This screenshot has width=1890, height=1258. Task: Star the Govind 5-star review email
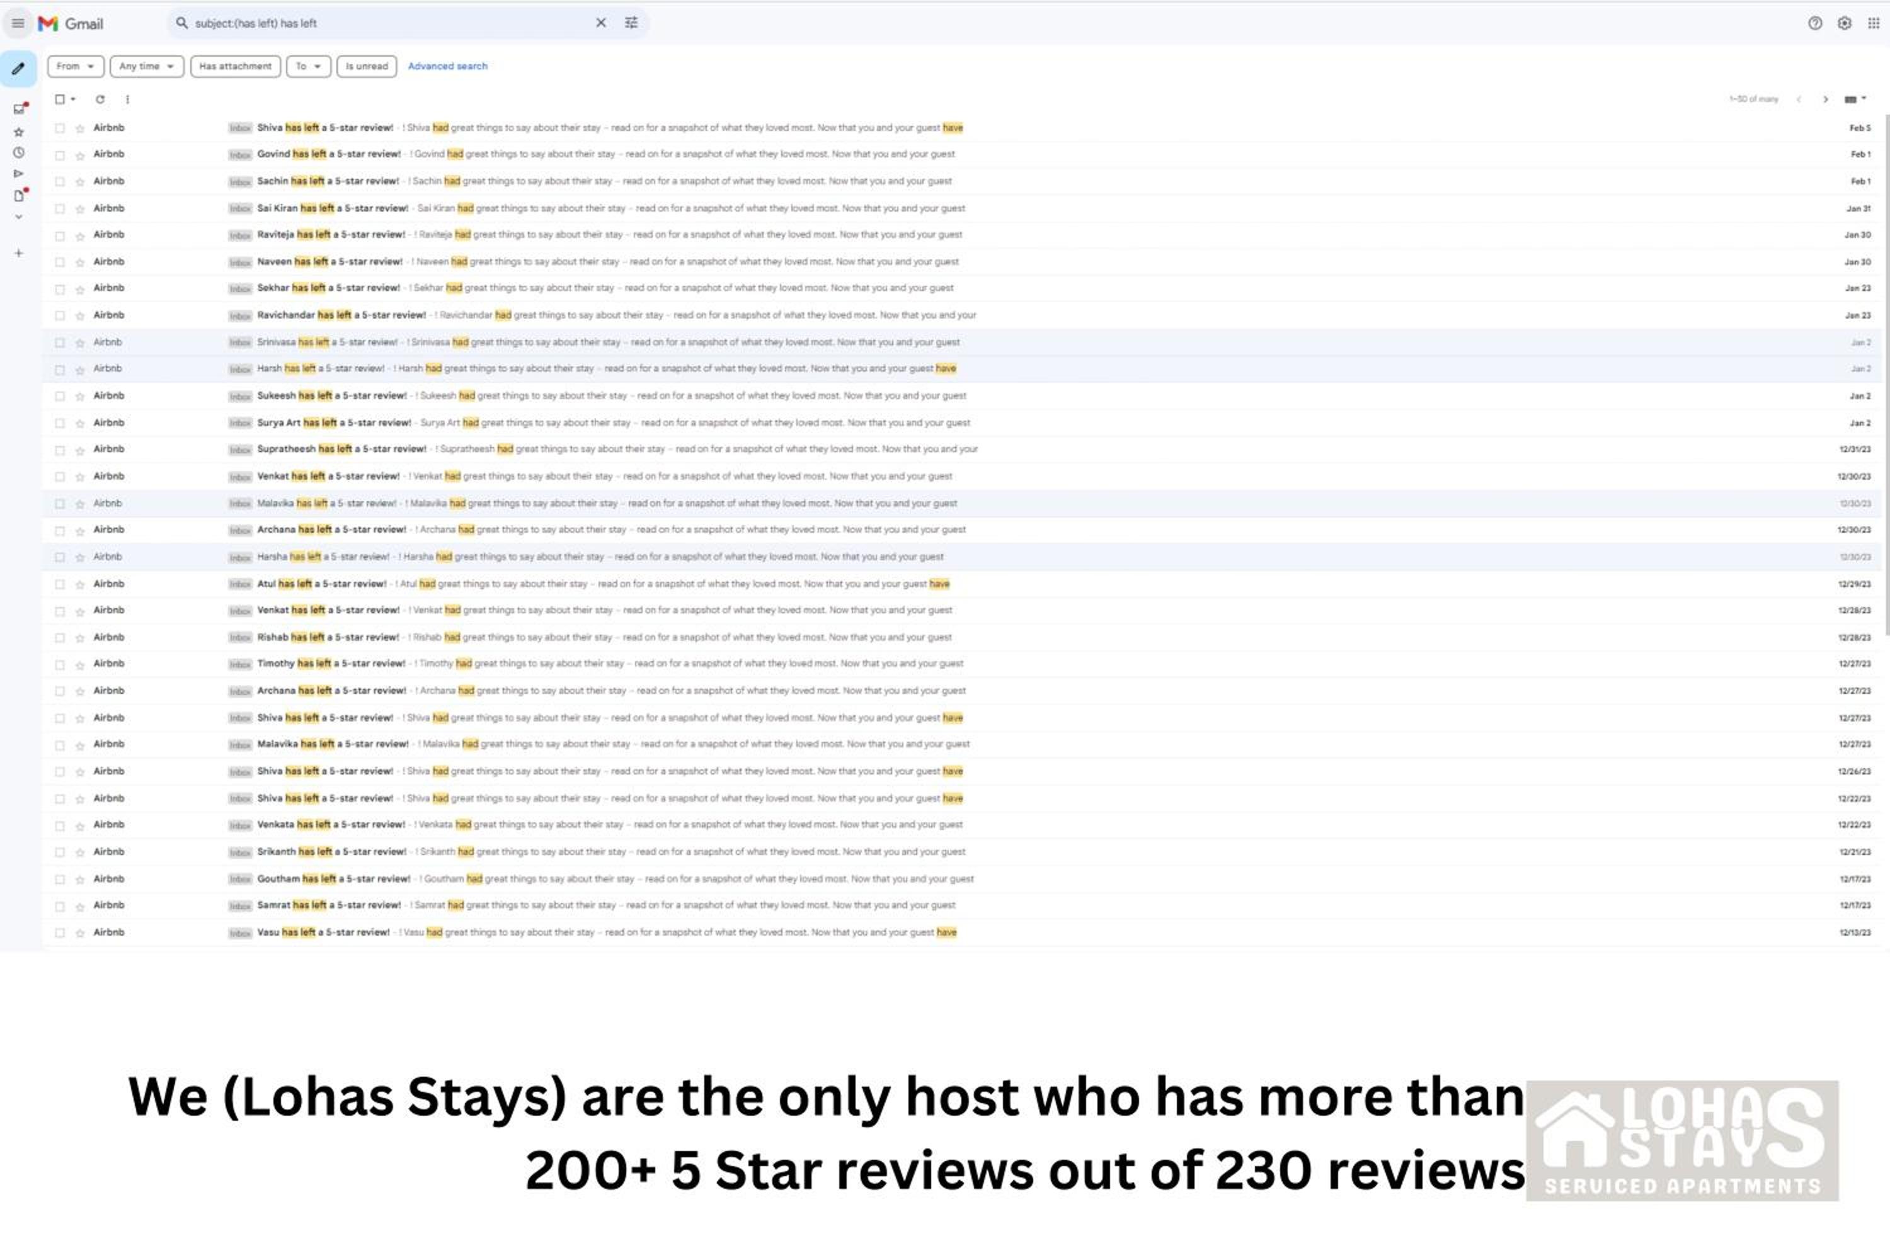[x=79, y=155]
